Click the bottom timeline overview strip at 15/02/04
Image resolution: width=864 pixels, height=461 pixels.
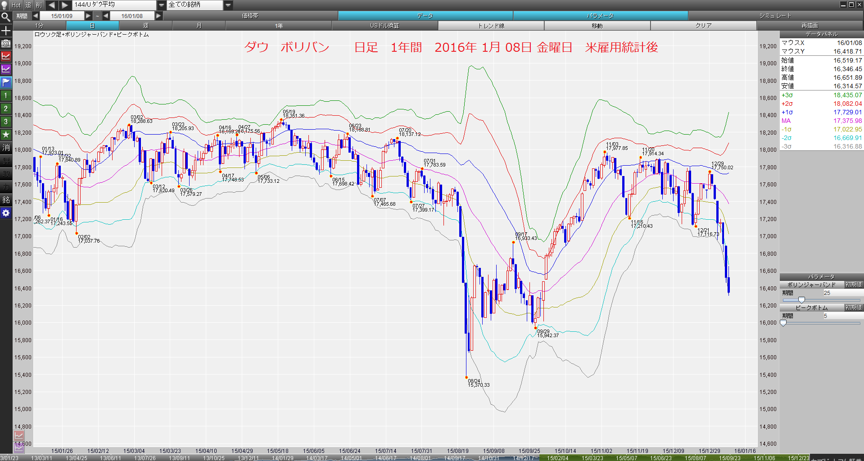(x=557, y=458)
